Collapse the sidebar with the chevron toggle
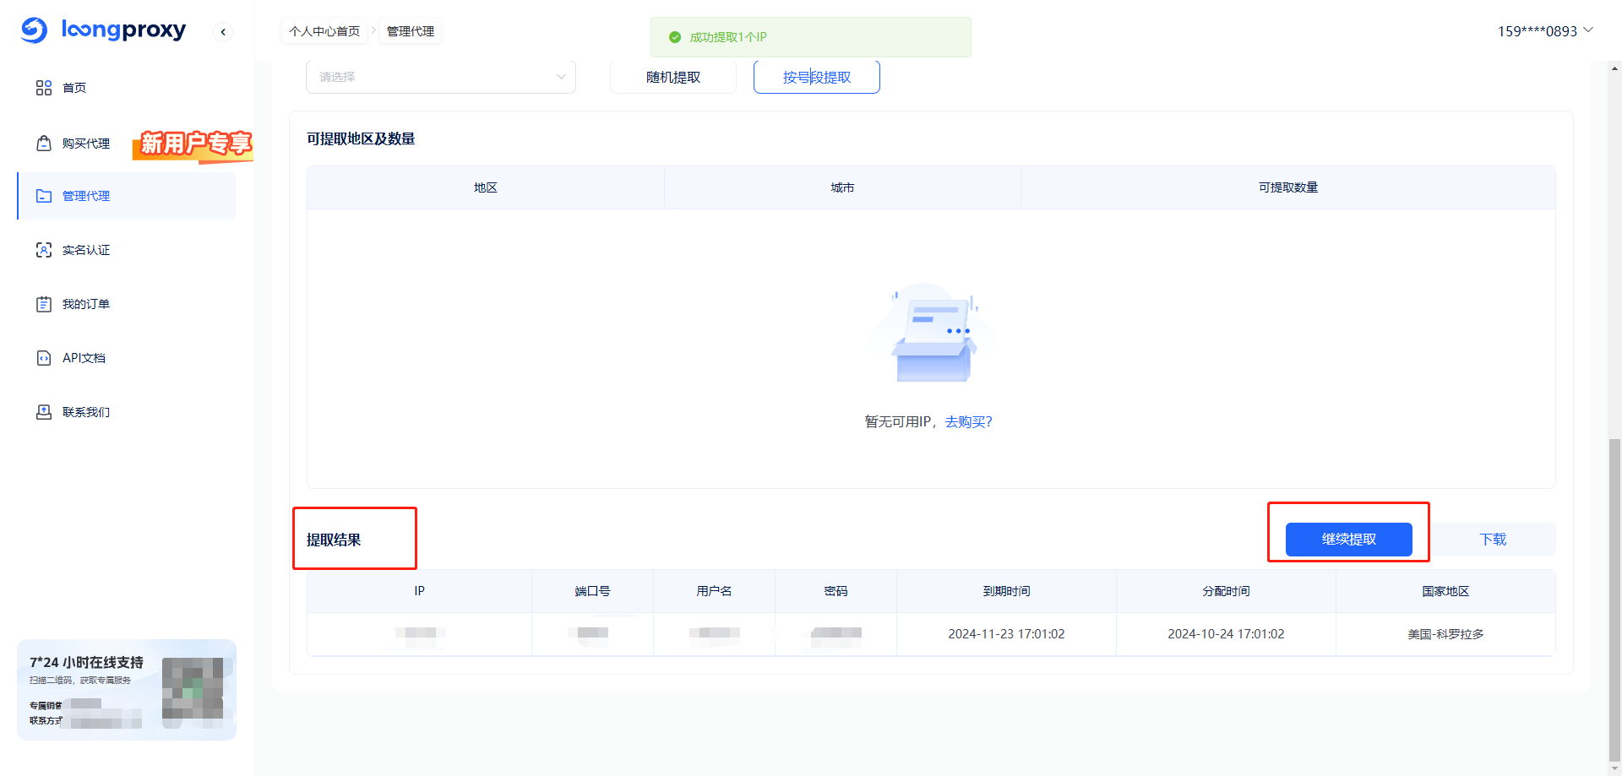This screenshot has width=1622, height=776. coord(222,31)
